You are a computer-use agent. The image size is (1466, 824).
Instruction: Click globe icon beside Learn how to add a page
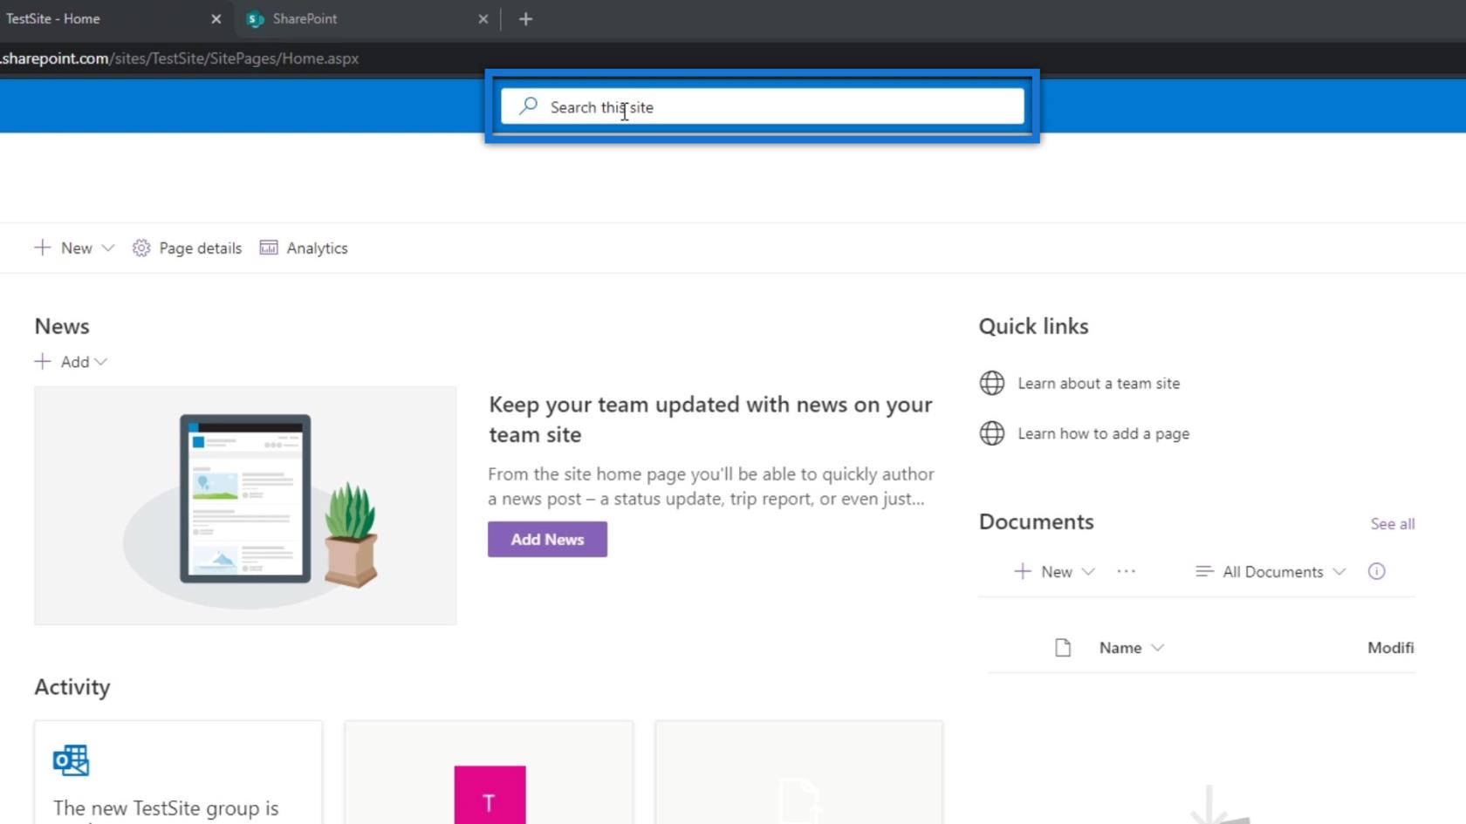point(992,433)
